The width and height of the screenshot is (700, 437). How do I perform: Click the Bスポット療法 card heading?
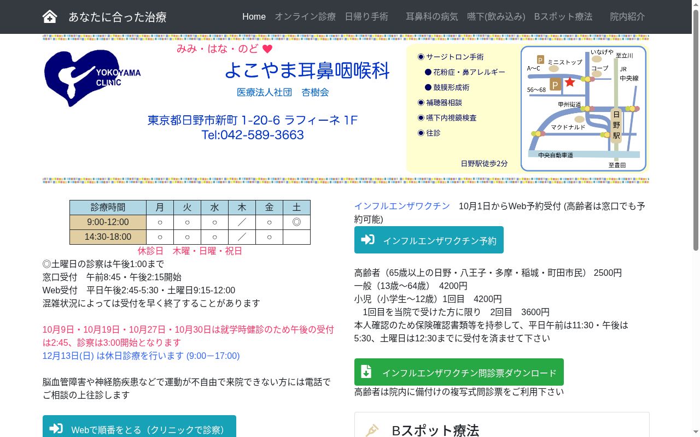[x=435, y=430]
